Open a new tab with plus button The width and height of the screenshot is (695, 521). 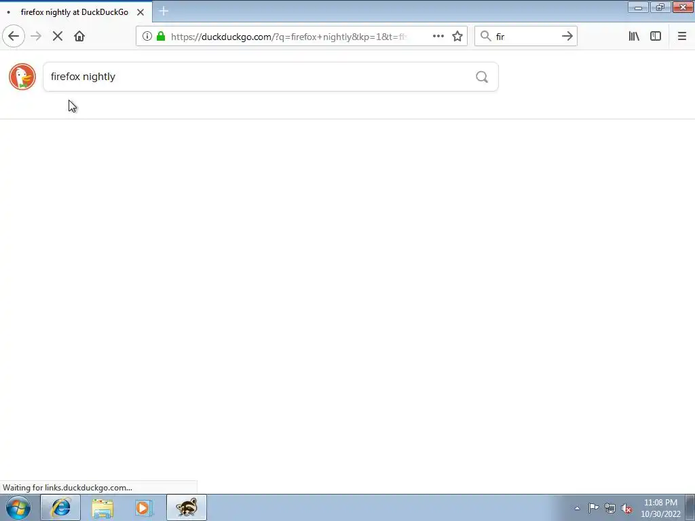coord(164,11)
